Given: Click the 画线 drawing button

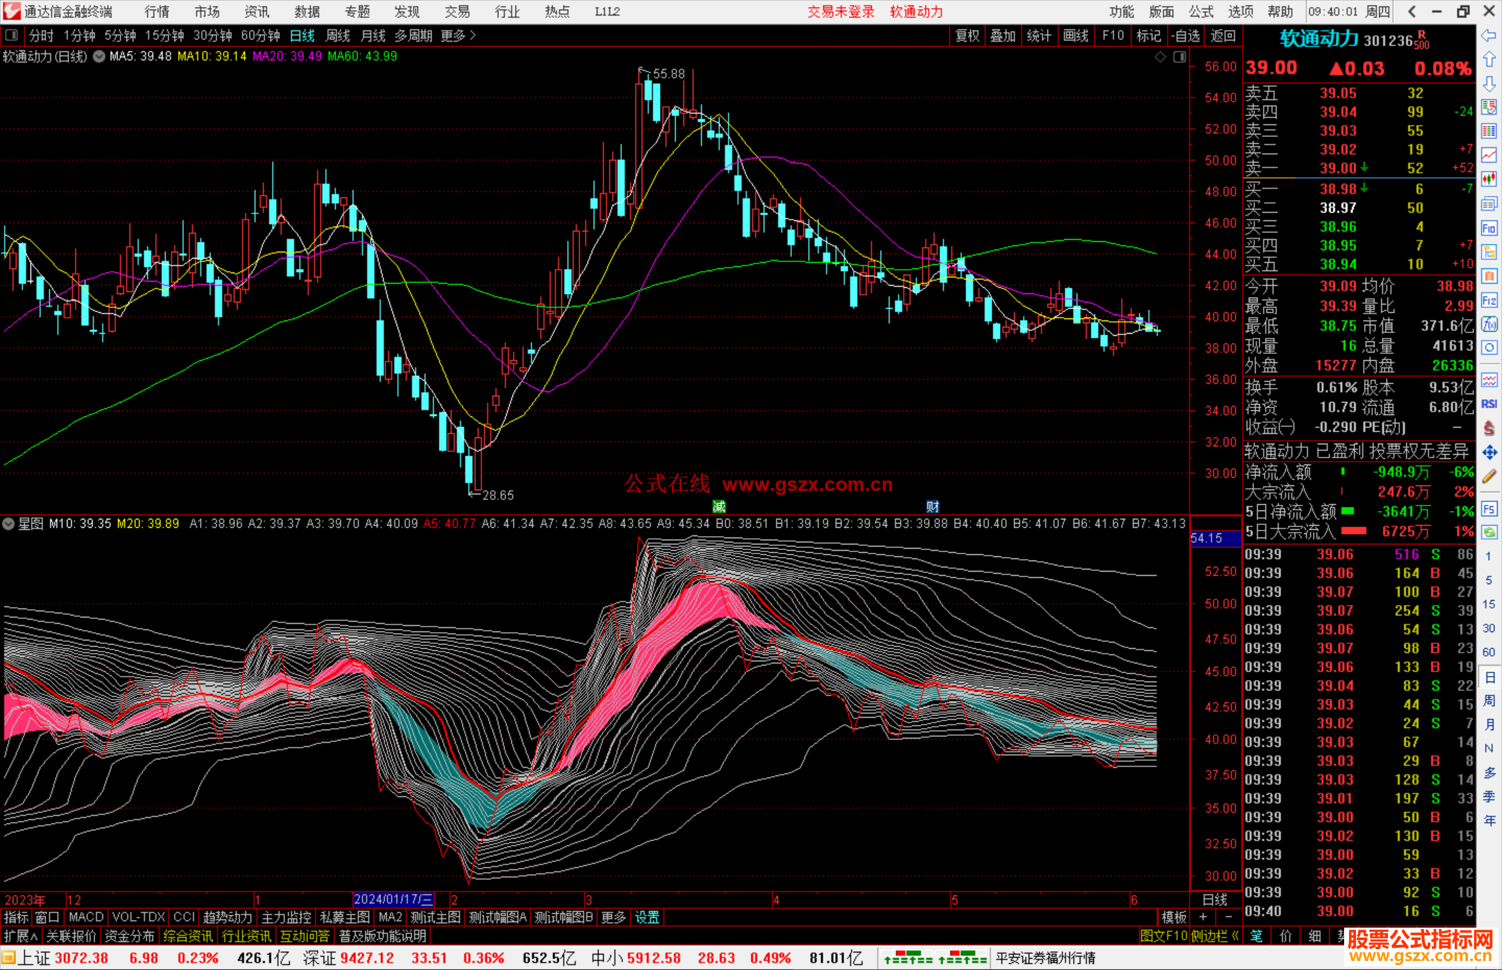Looking at the screenshot, I should pos(1075,35).
